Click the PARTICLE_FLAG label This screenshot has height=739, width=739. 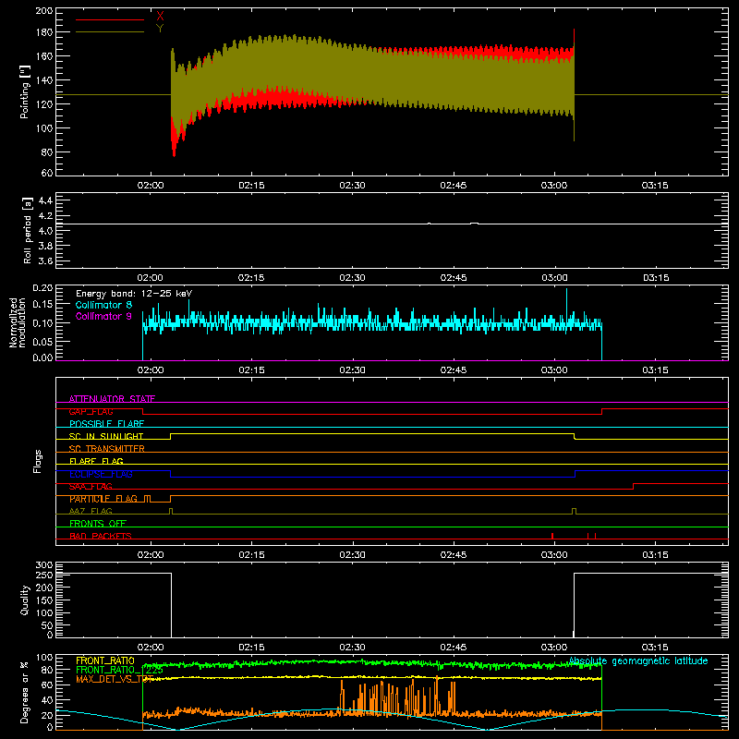coord(103,499)
